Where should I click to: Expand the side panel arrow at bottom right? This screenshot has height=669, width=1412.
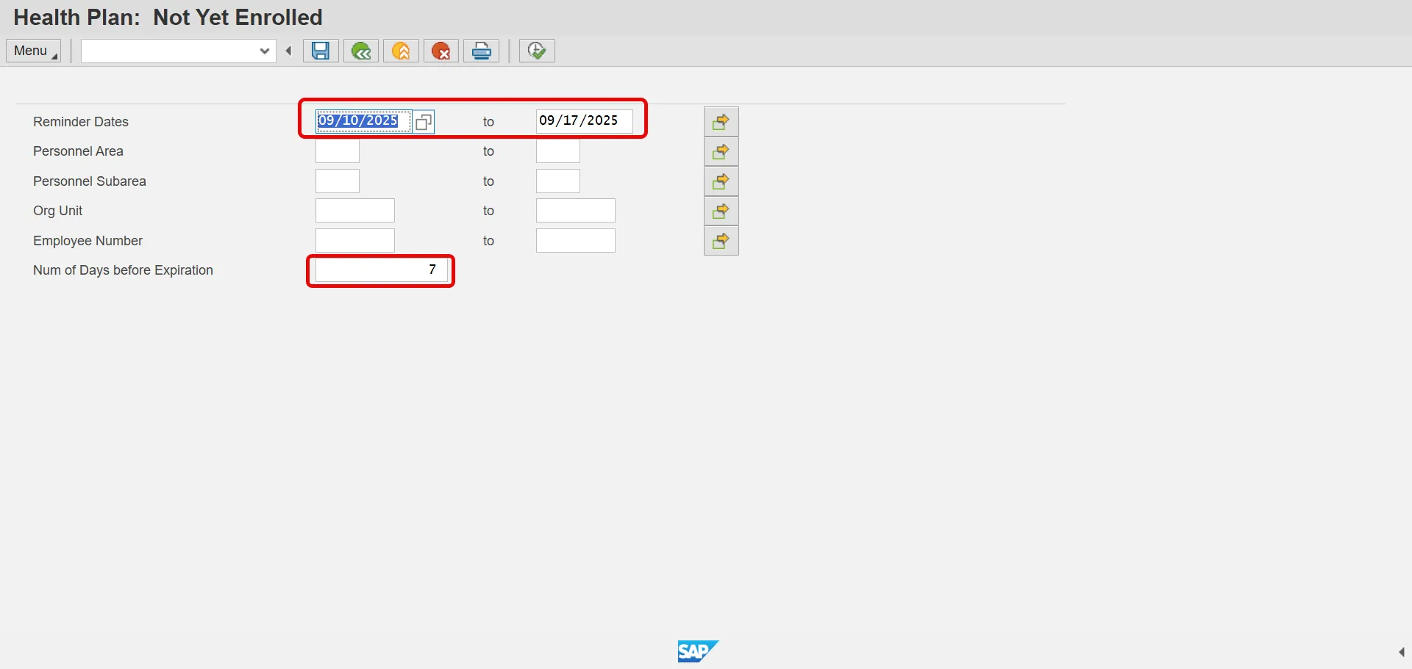(x=1401, y=652)
